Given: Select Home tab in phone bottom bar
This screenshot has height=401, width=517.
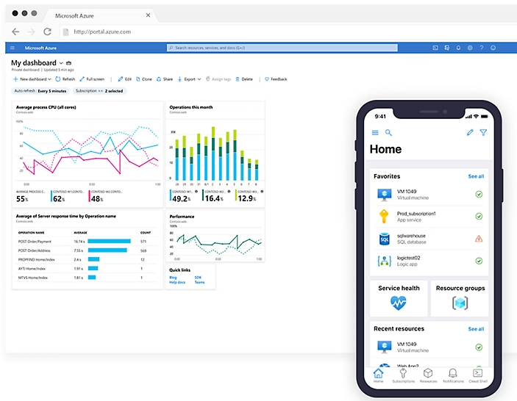Looking at the screenshot, I should [378, 375].
